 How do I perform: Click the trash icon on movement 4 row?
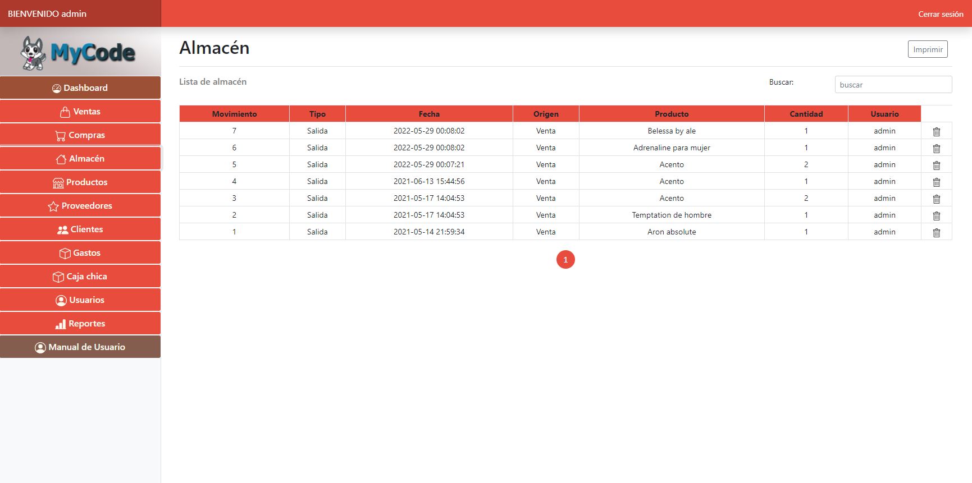[936, 182]
